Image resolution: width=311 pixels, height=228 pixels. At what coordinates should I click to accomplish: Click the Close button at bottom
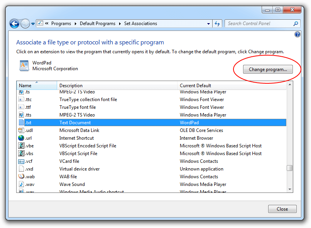pyautogui.click(x=282, y=209)
